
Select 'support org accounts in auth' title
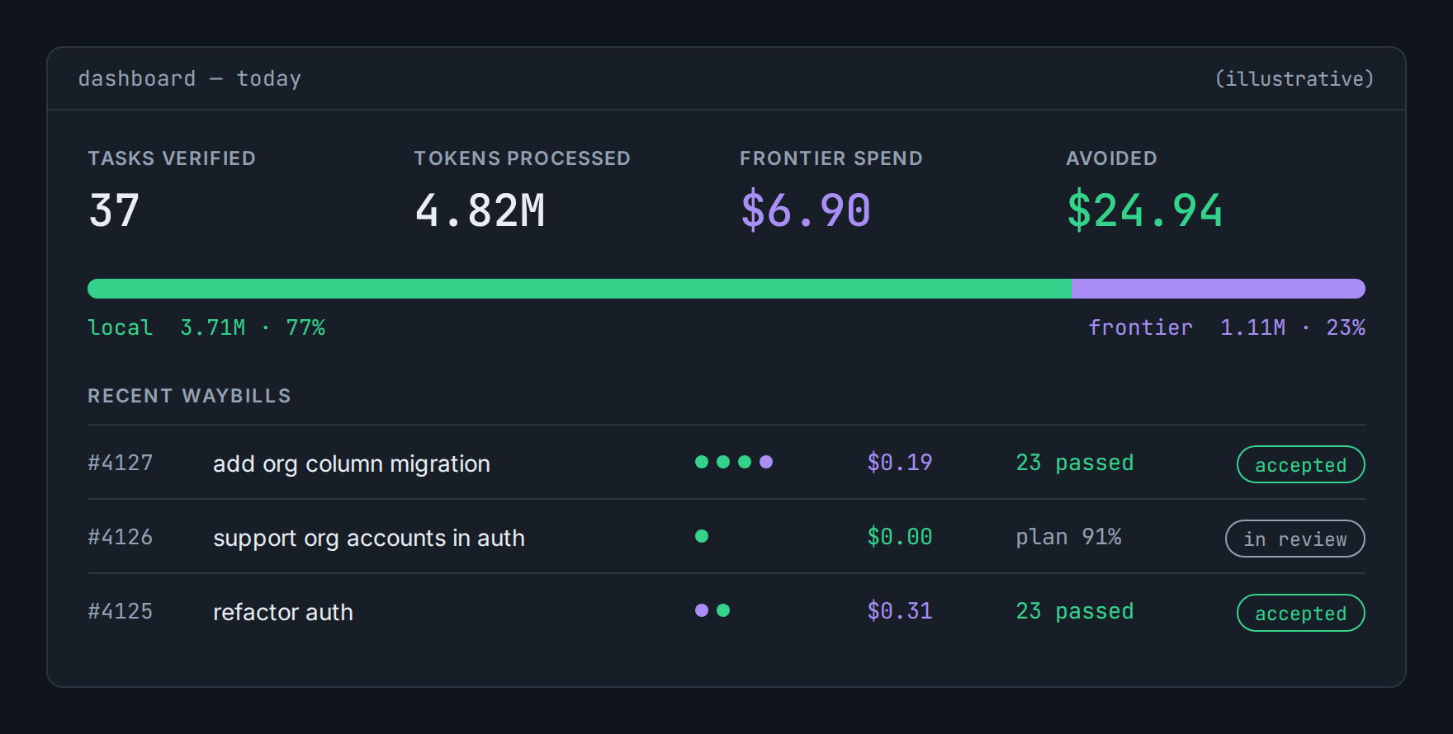pos(369,538)
